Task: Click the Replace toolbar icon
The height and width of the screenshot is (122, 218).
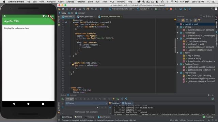Action: 96,9
